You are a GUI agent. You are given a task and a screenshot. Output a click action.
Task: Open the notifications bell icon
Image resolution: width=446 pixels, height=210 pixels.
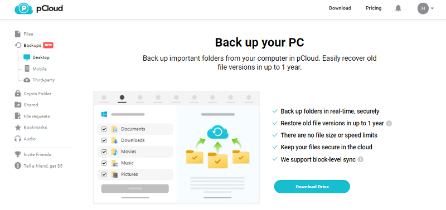[x=398, y=8]
